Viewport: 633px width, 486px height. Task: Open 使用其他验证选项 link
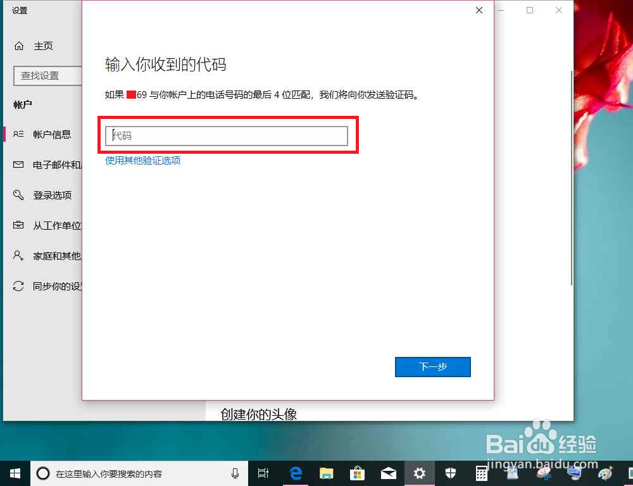(142, 161)
